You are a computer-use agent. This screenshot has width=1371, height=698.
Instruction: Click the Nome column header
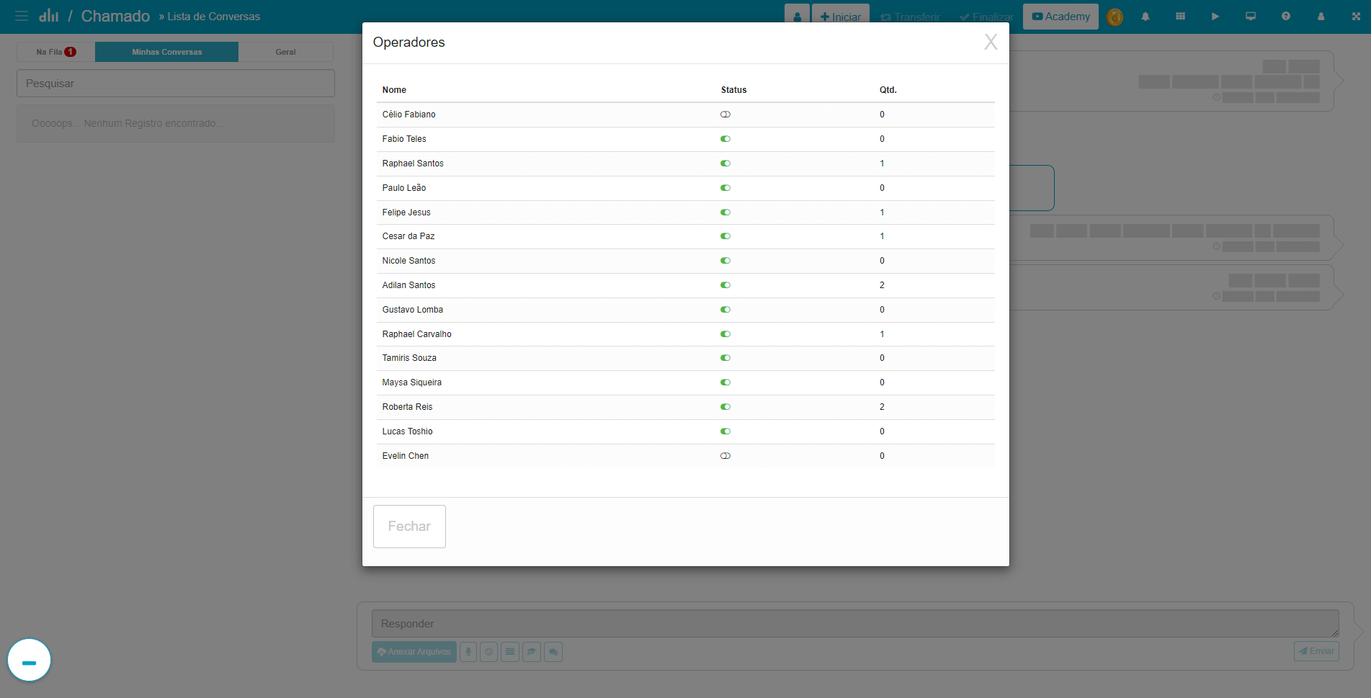pyautogui.click(x=394, y=90)
